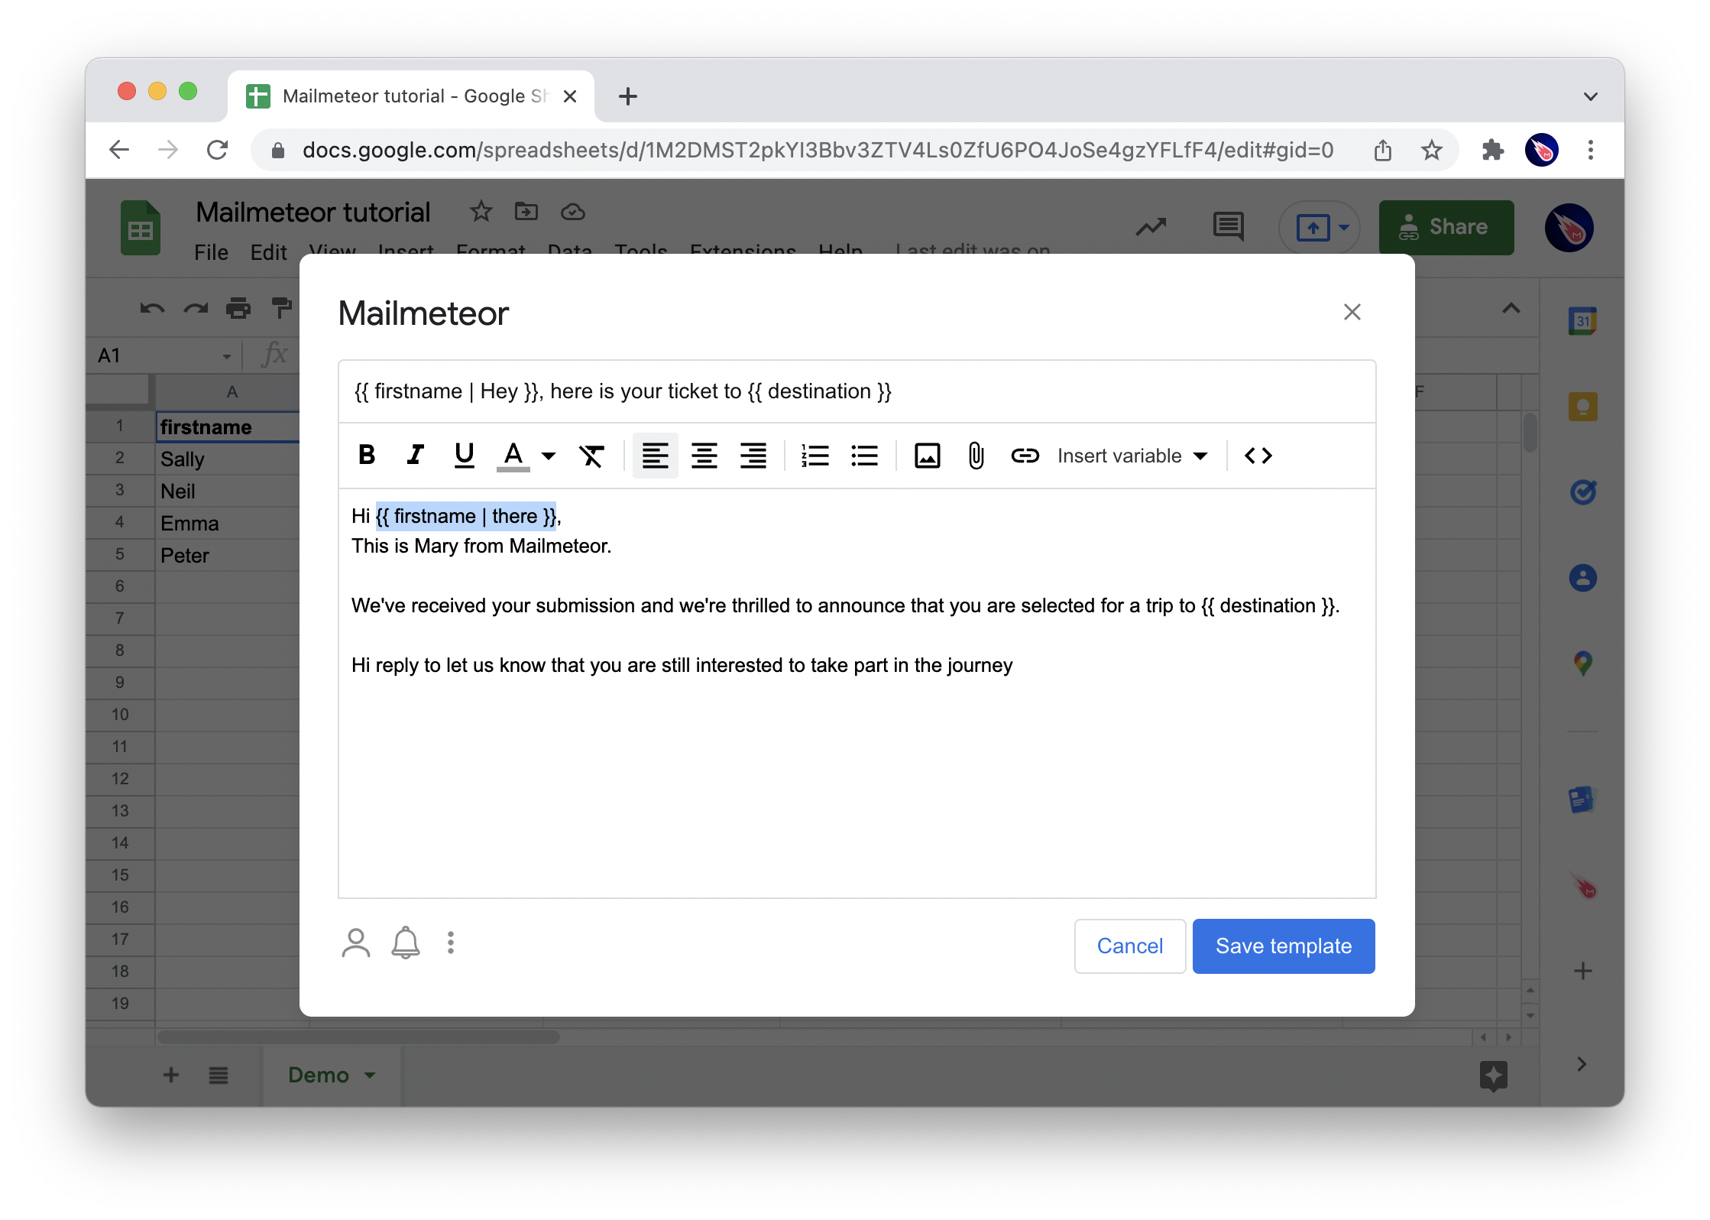Viewport: 1710px width, 1220px height.
Task: Open the text color dropdown arrow
Action: tap(548, 456)
